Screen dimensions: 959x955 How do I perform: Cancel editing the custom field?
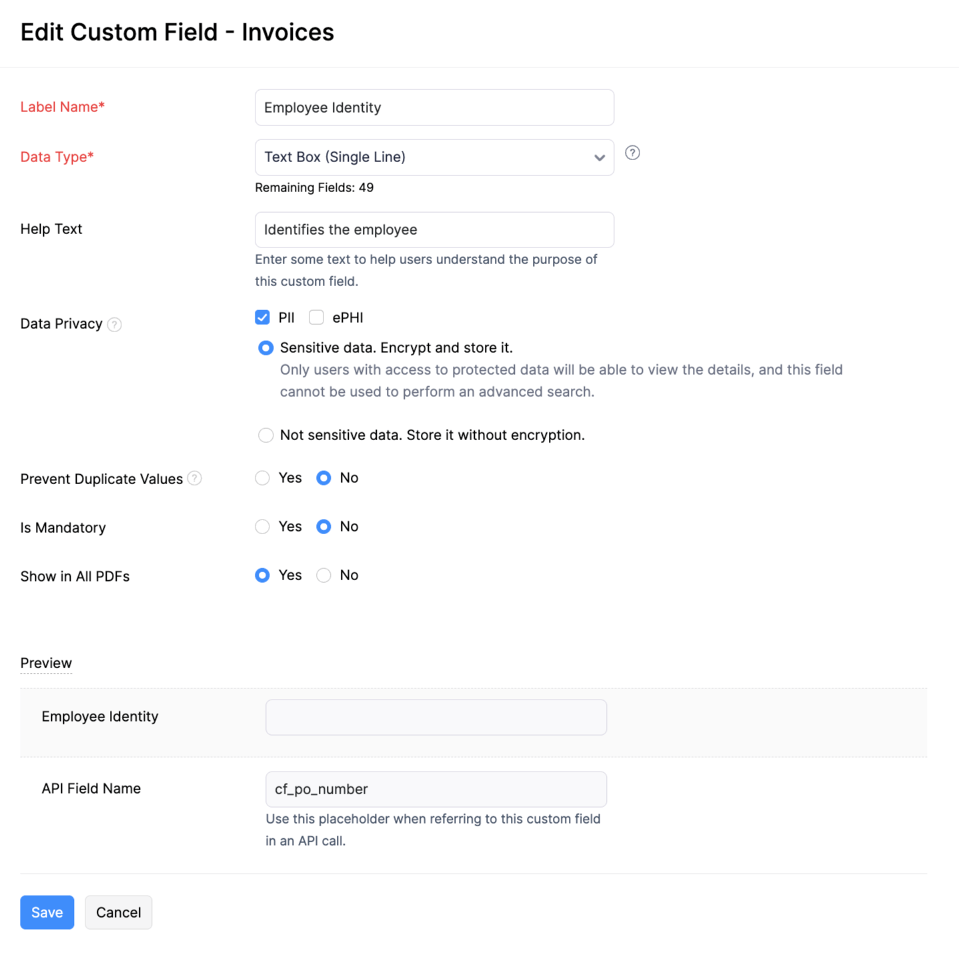[118, 912]
